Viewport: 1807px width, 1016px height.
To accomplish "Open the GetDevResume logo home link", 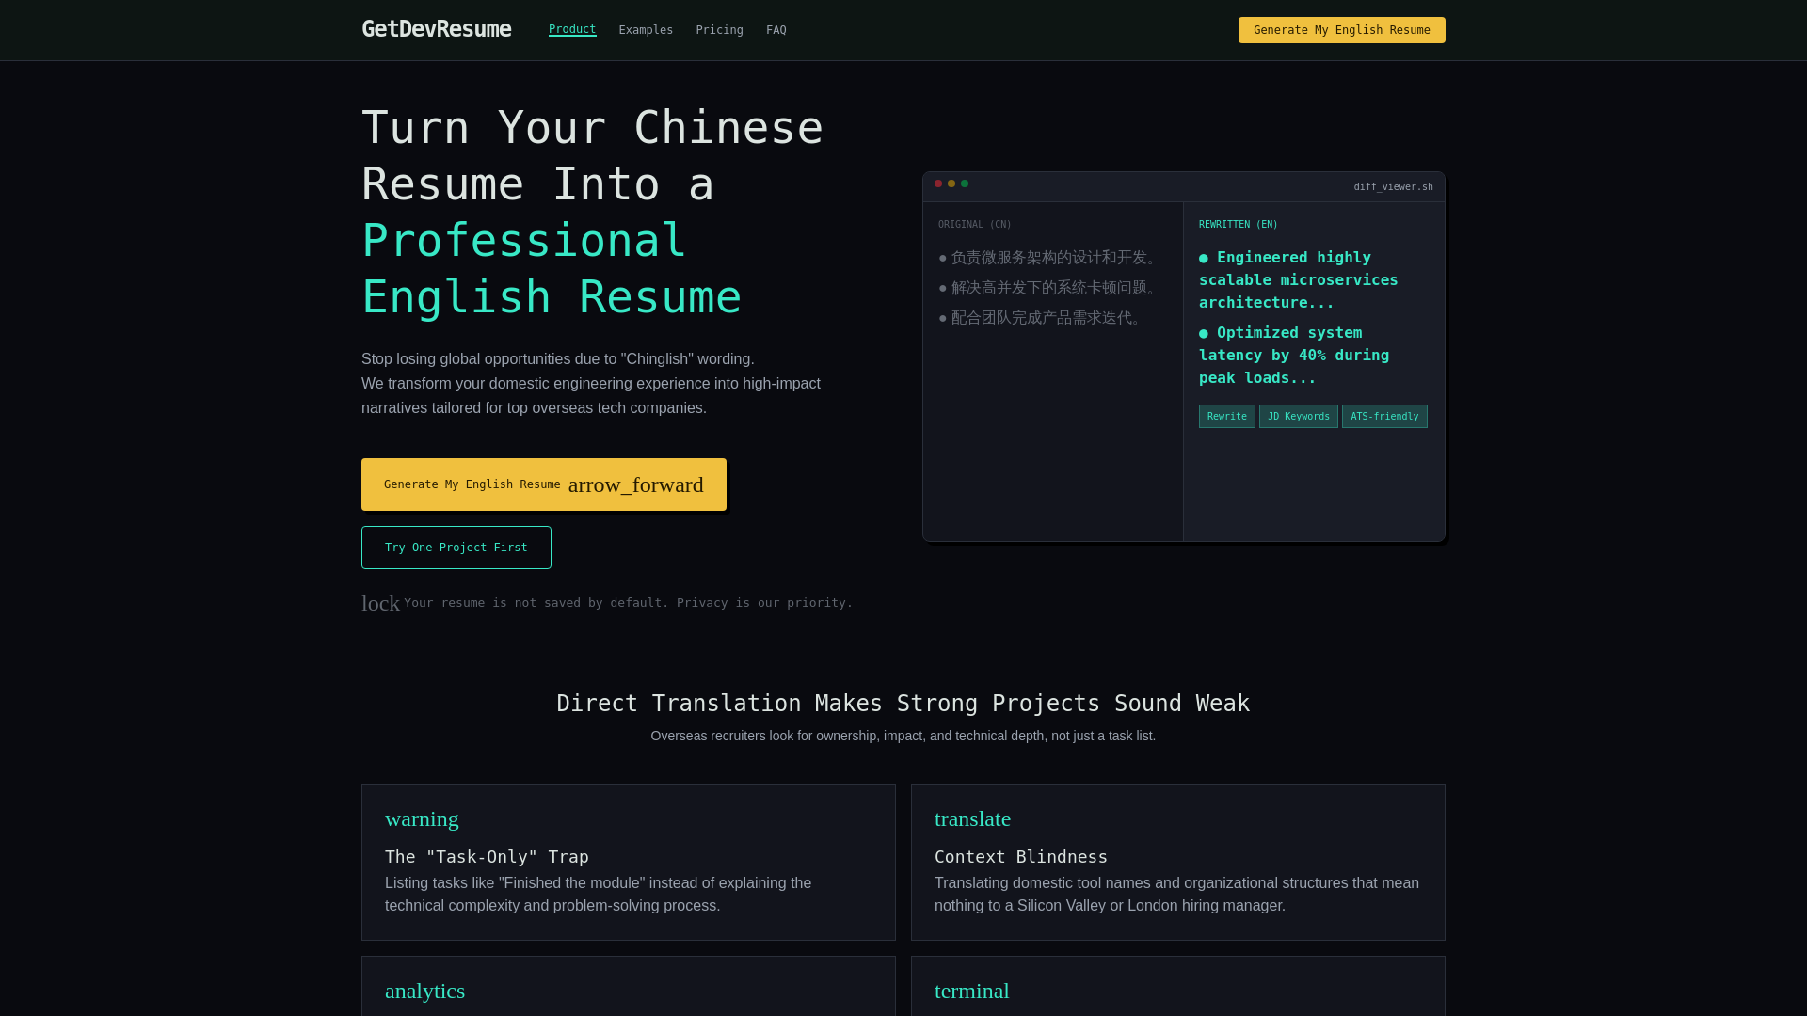I will pyautogui.click(x=437, y=29).
